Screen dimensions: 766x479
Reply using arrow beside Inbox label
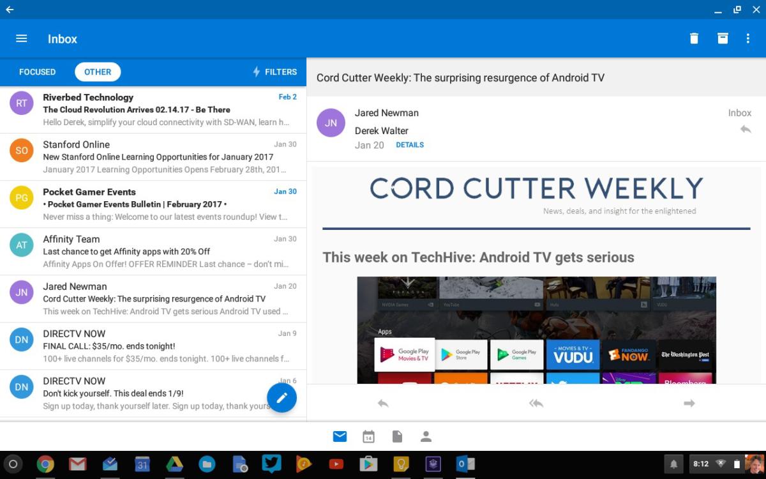click(x=746, y=130)
